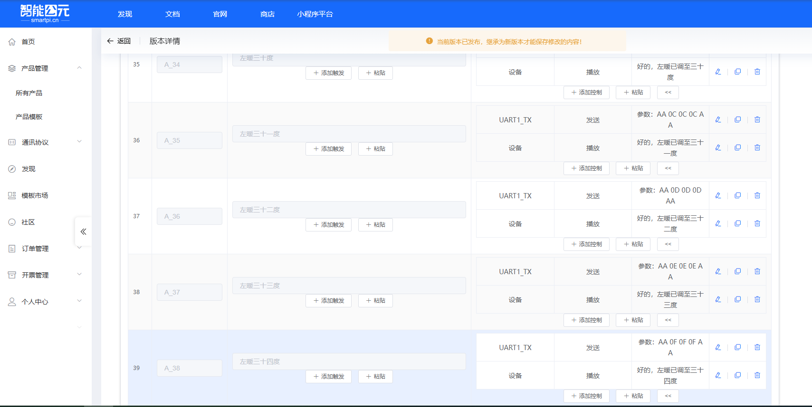Collapse row 36 controls with << button
The height and width of the screenshot is (407, 812).
(x=668, y=168)
